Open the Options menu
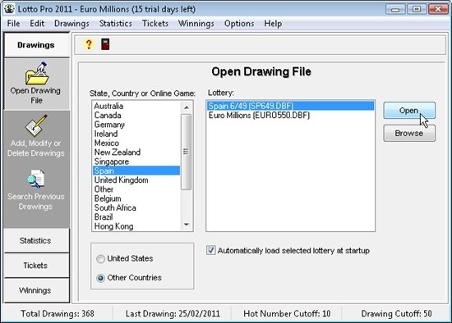 239,23
